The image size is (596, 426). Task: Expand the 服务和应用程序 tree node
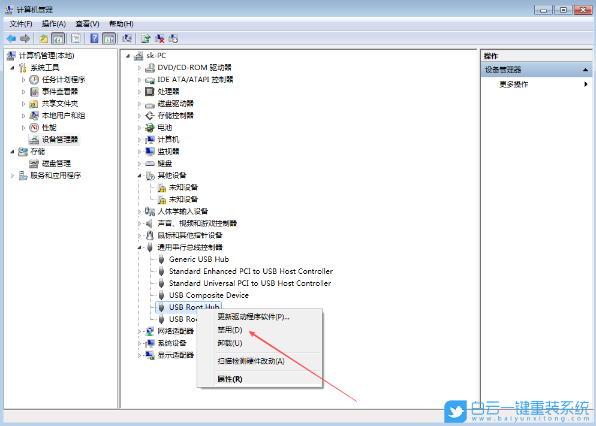coord(11,176)
